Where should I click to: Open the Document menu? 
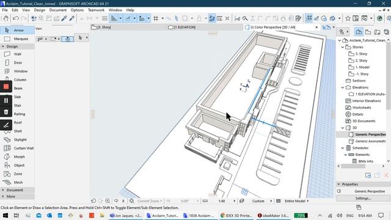coord(58,10)
